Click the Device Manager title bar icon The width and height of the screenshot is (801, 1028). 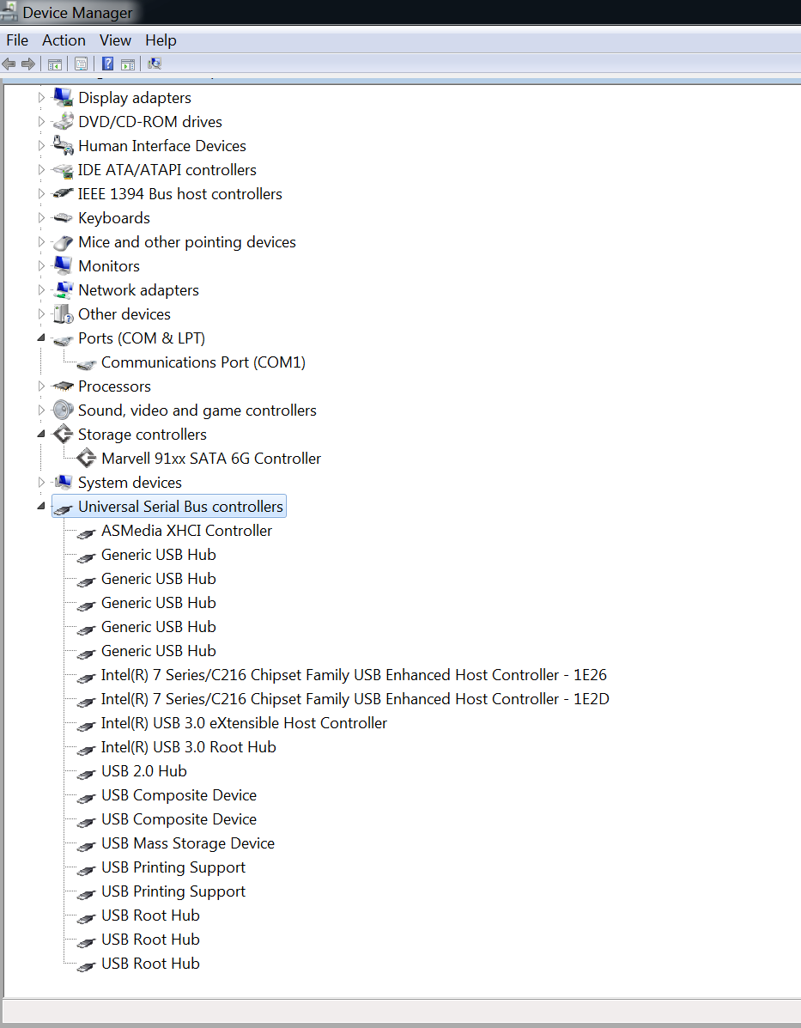pyautogui.click(x=9, y=12)
